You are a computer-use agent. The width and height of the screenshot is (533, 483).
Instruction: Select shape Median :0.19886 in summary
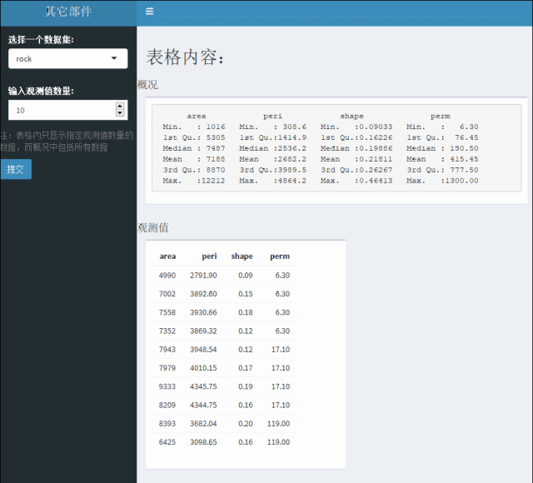point(356,148)
